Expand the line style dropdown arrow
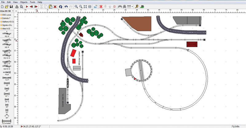 click(132, 6)
